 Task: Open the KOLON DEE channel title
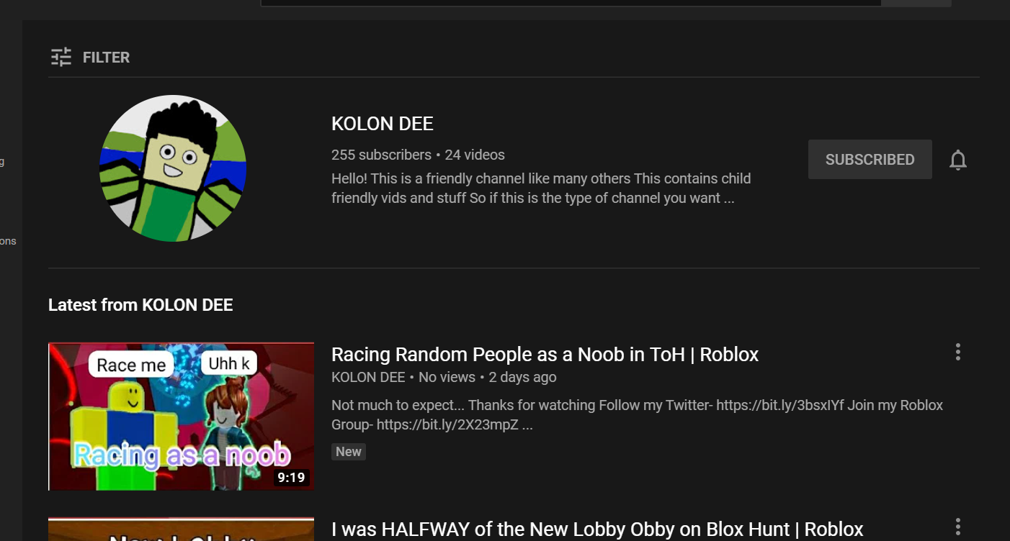tap(383, 124)
